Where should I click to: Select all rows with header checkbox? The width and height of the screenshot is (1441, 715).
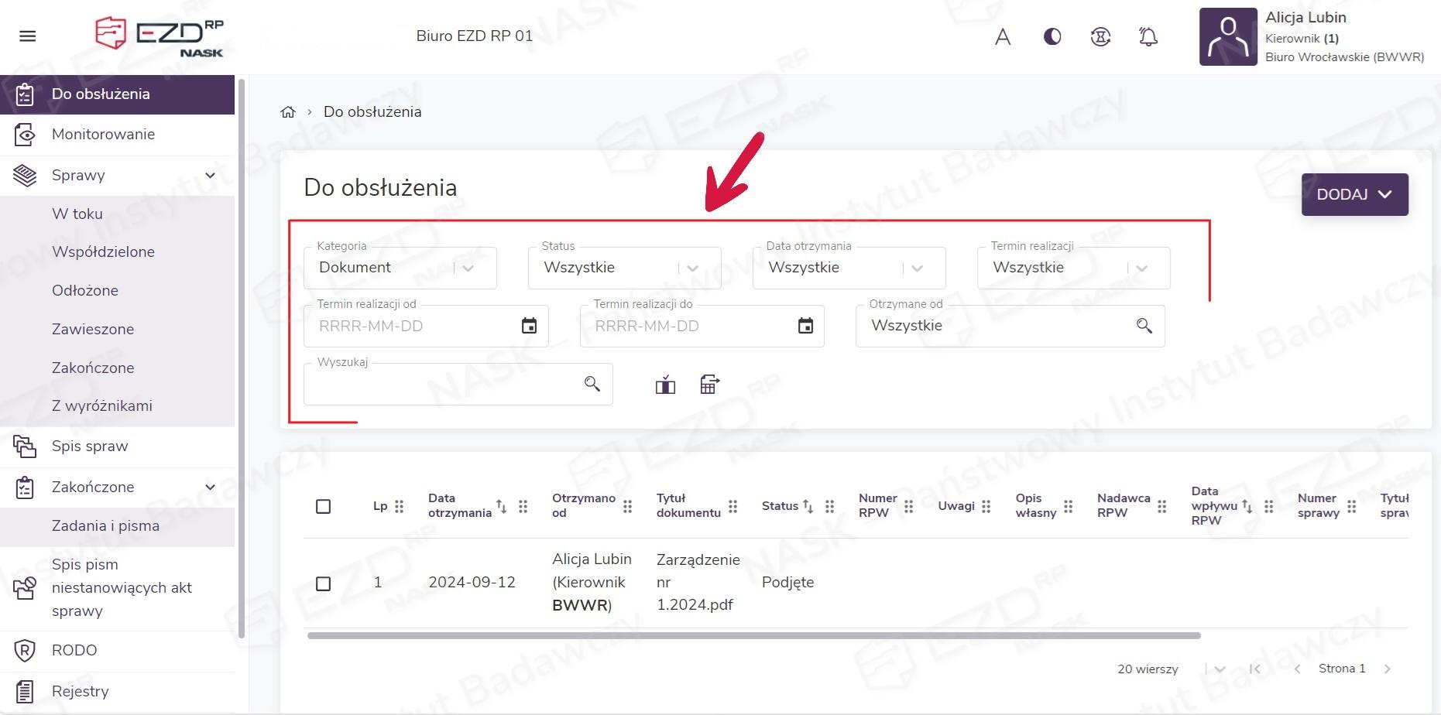coord(324,507)
